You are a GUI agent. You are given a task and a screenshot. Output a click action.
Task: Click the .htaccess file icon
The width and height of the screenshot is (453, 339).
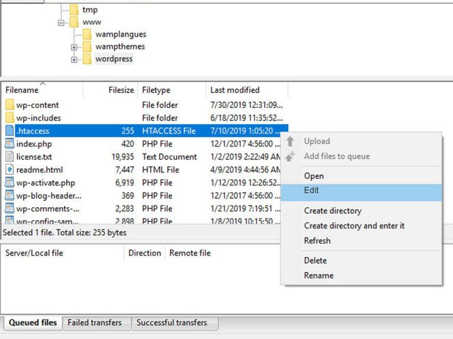click(9, 131)
